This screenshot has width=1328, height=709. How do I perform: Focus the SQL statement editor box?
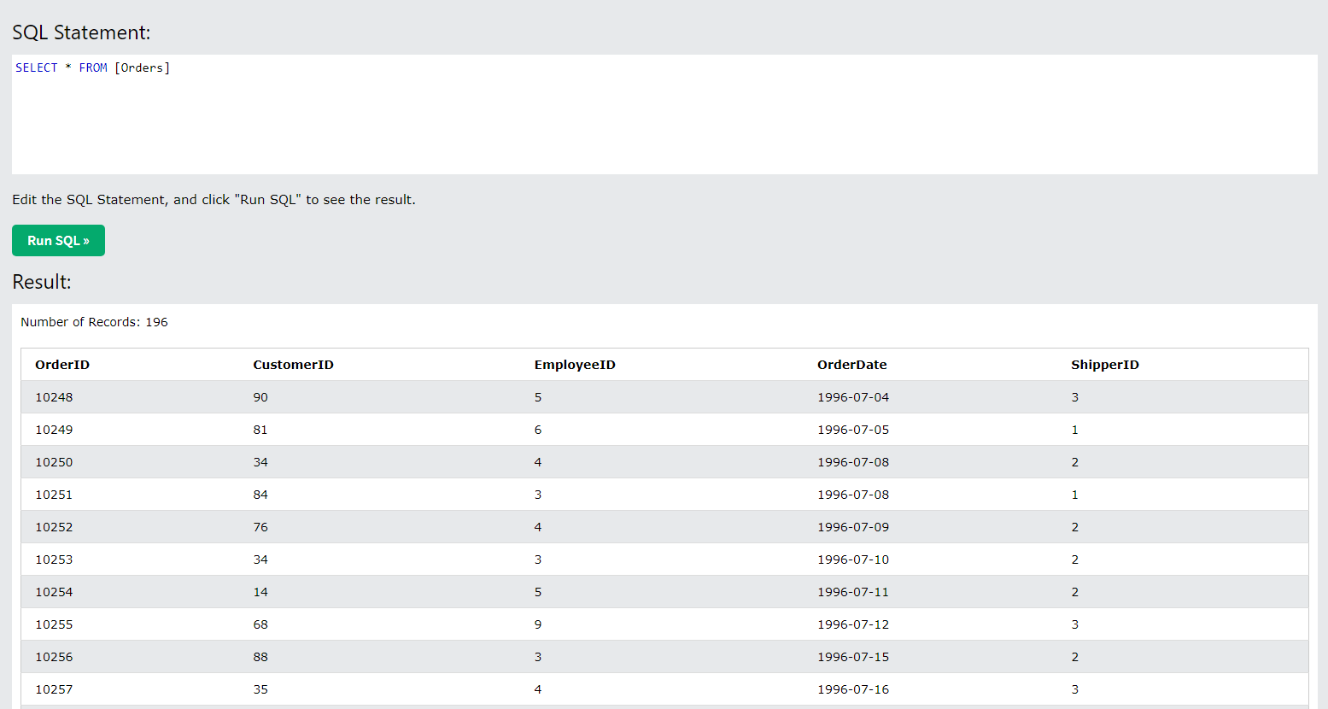click(x=664, y=114)
